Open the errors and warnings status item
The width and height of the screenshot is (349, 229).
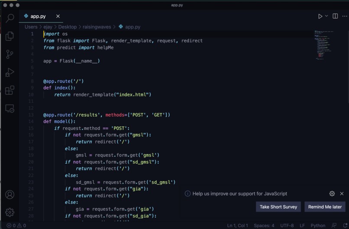coord(16,226)
